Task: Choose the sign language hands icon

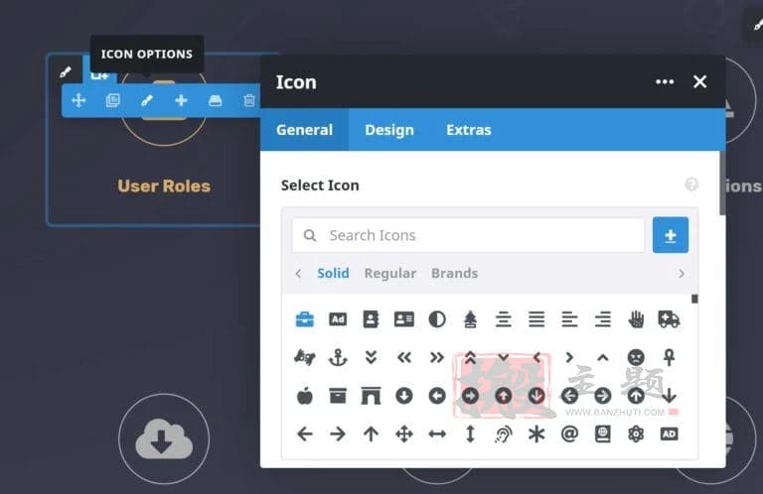Action: [x=305, y=357]
